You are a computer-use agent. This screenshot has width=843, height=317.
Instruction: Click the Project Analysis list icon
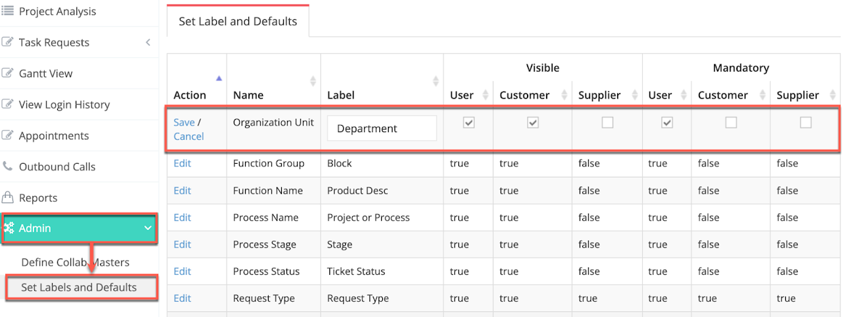(8, 11)
